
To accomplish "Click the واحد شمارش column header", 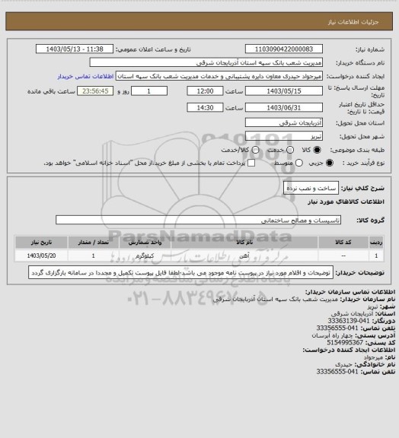I will pyautogui.click(x=145, y=242).
